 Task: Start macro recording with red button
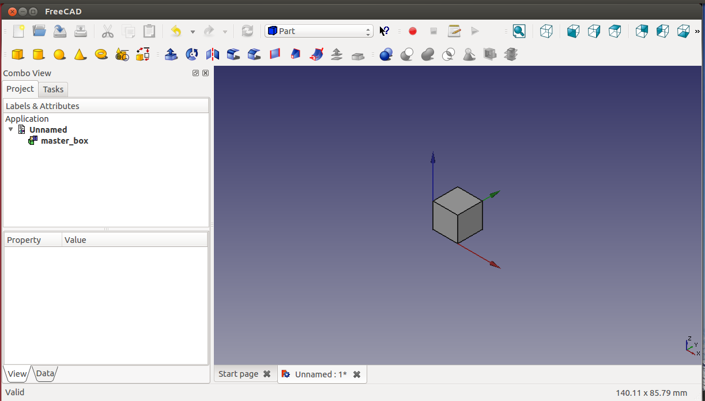pyautogui.click(x=413, y=31)
